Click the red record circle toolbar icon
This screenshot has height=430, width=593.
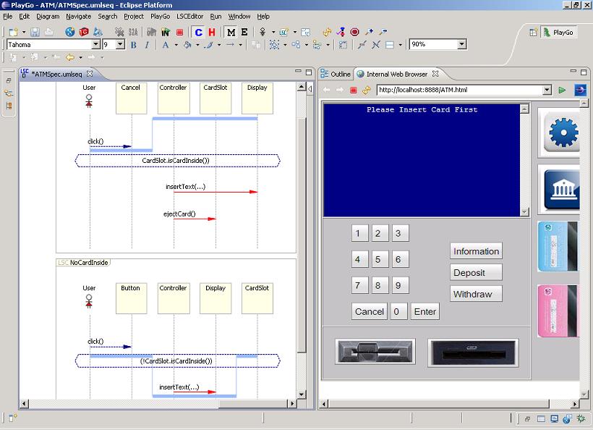tap(354, 32)
